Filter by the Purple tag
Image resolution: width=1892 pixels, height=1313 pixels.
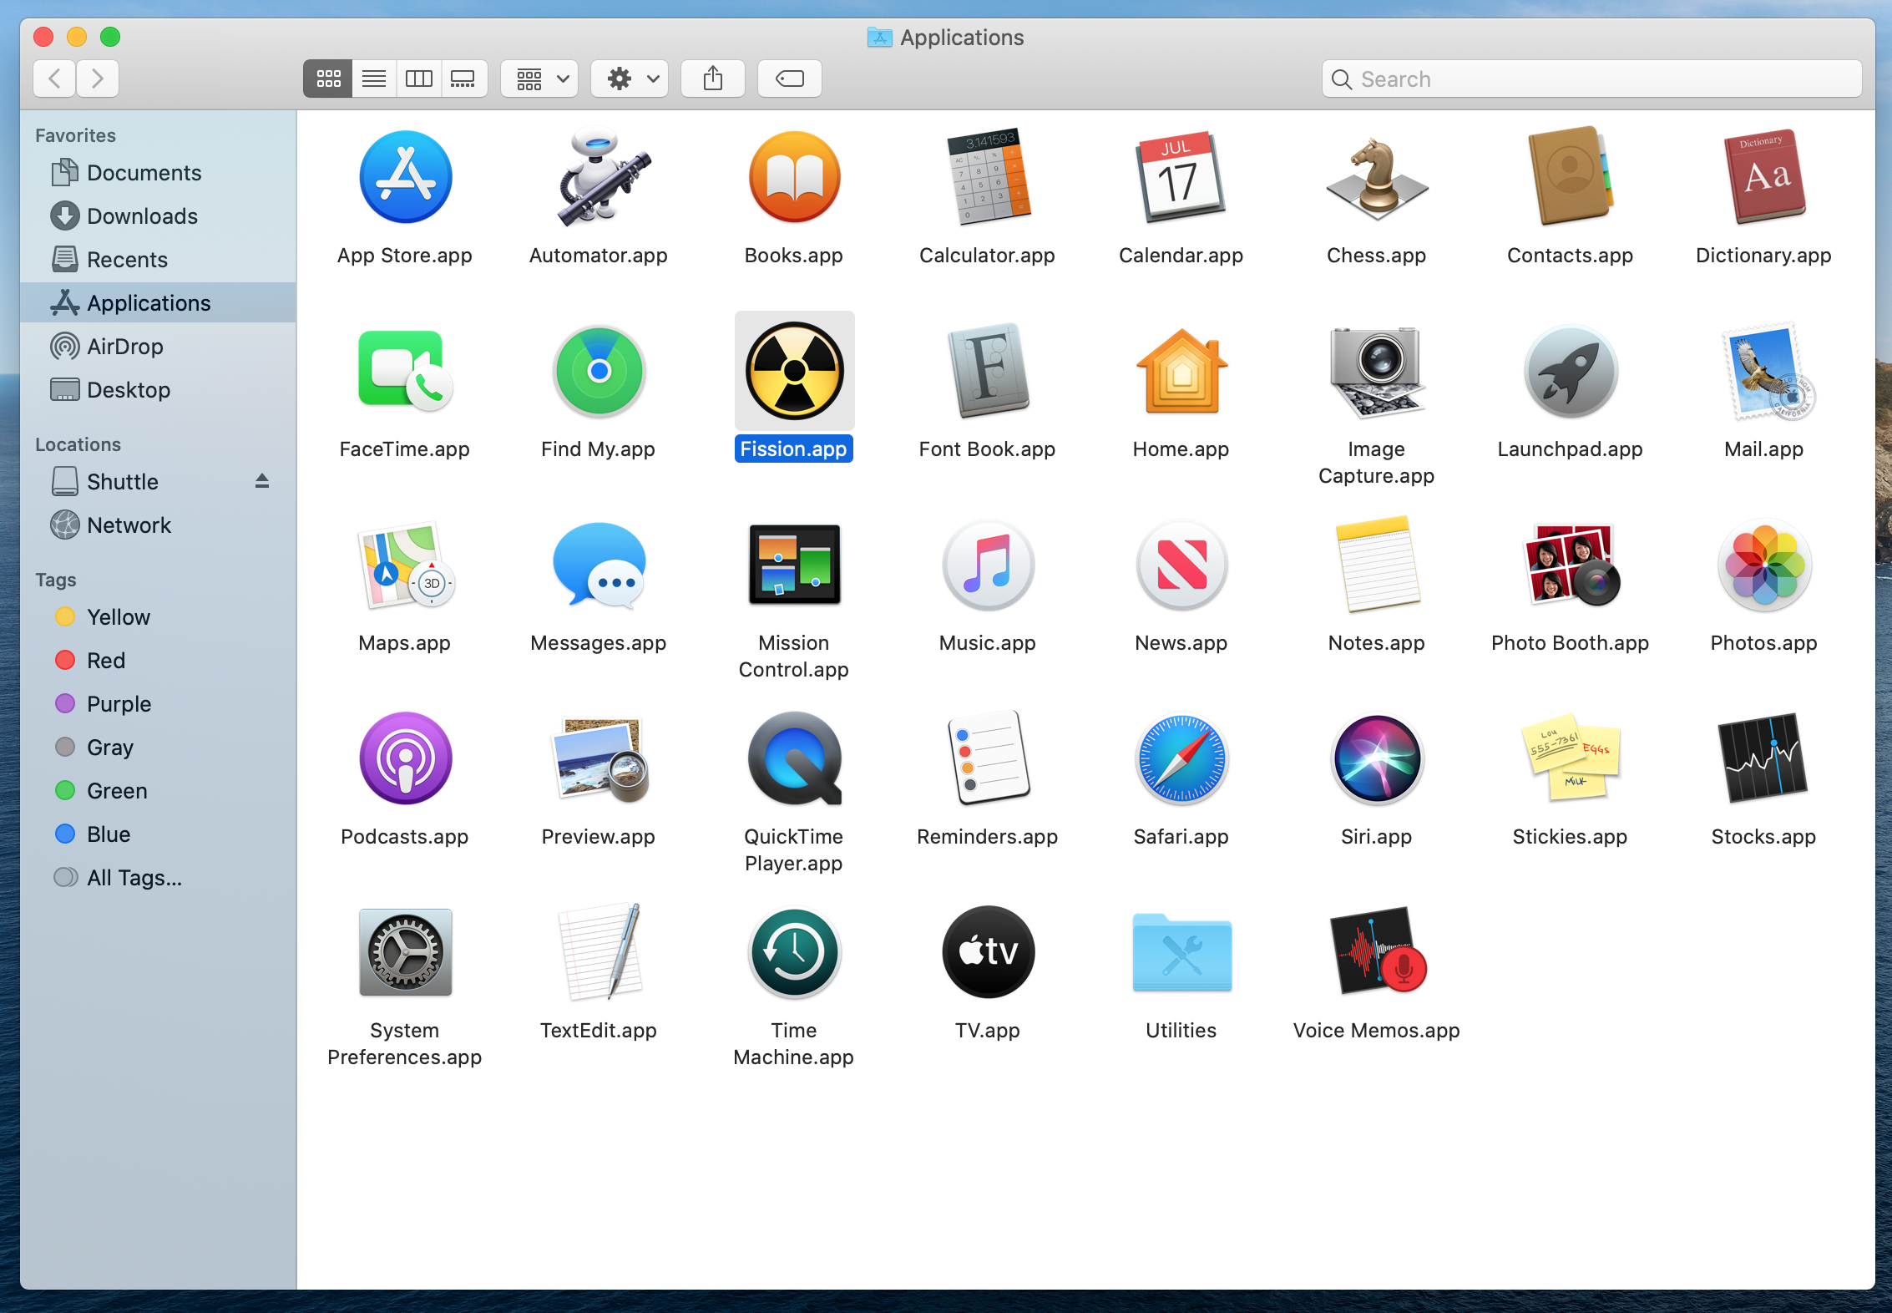(x=159, y=704)
